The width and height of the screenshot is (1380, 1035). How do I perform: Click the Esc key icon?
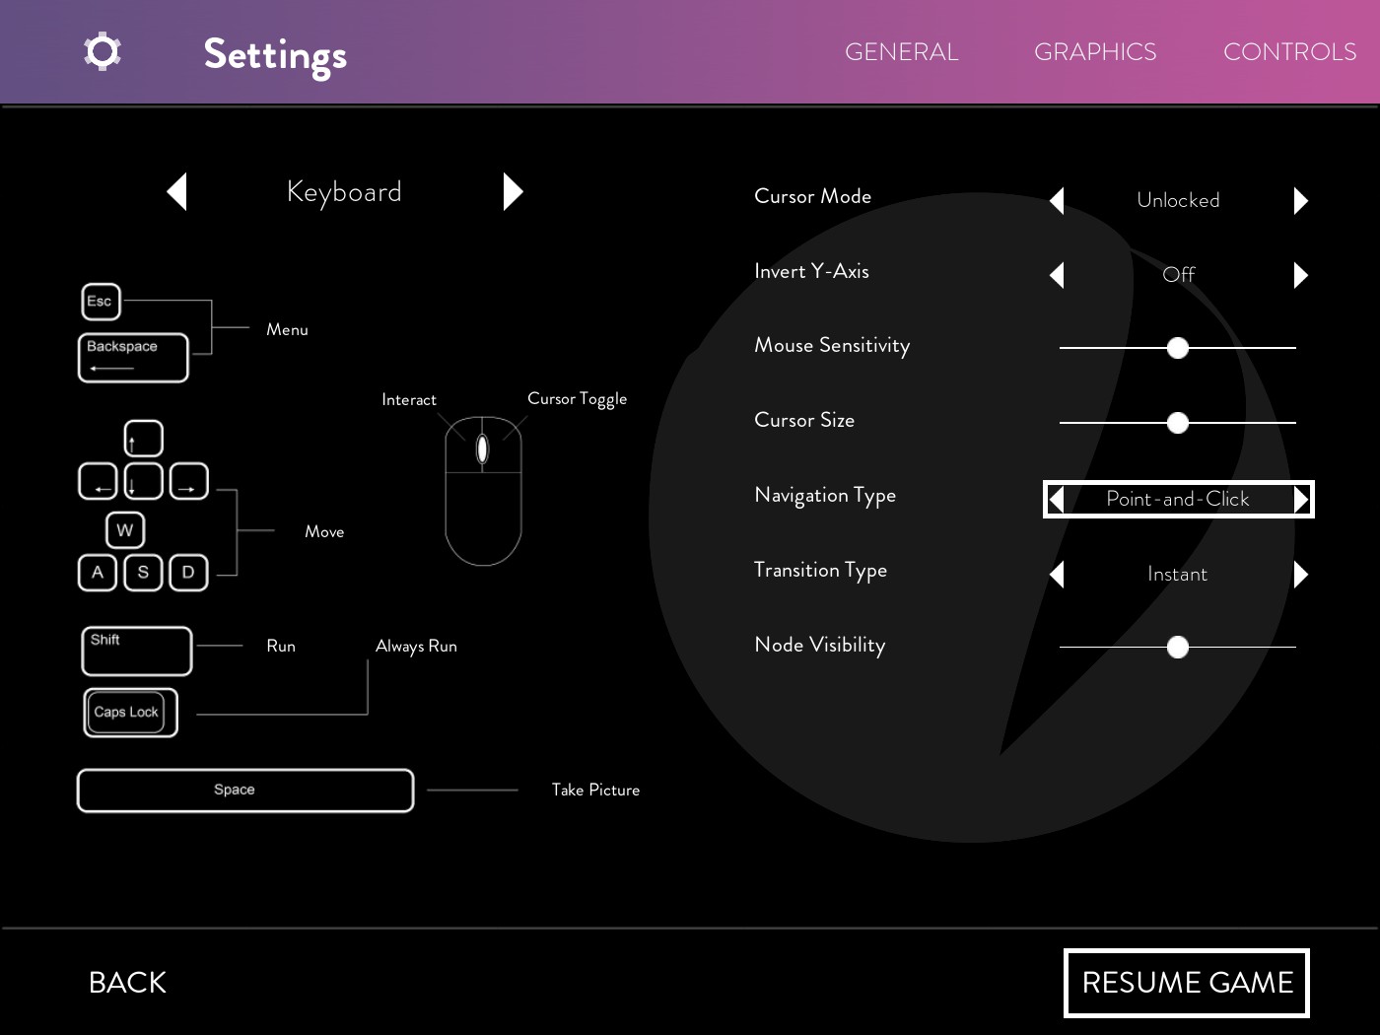point(101,302)
